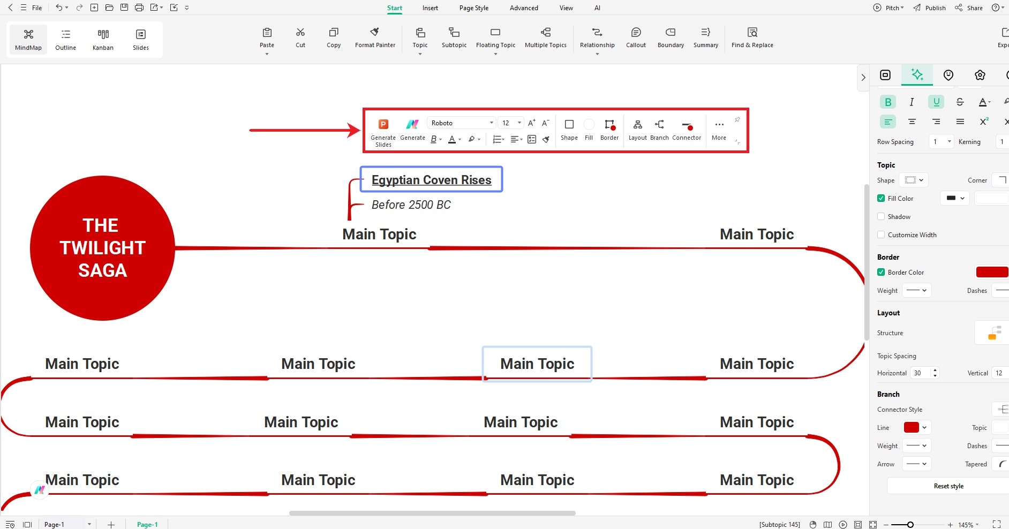
Task: Switch to MindMap view mode
Action: click(28, 40)
